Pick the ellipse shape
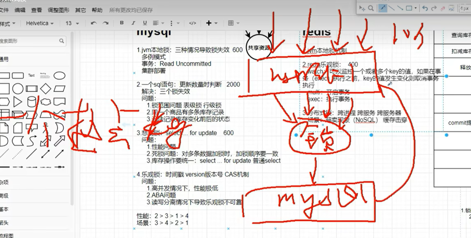Image resolution: width=471 pixels, height=238 pixels. click(59, 75)
